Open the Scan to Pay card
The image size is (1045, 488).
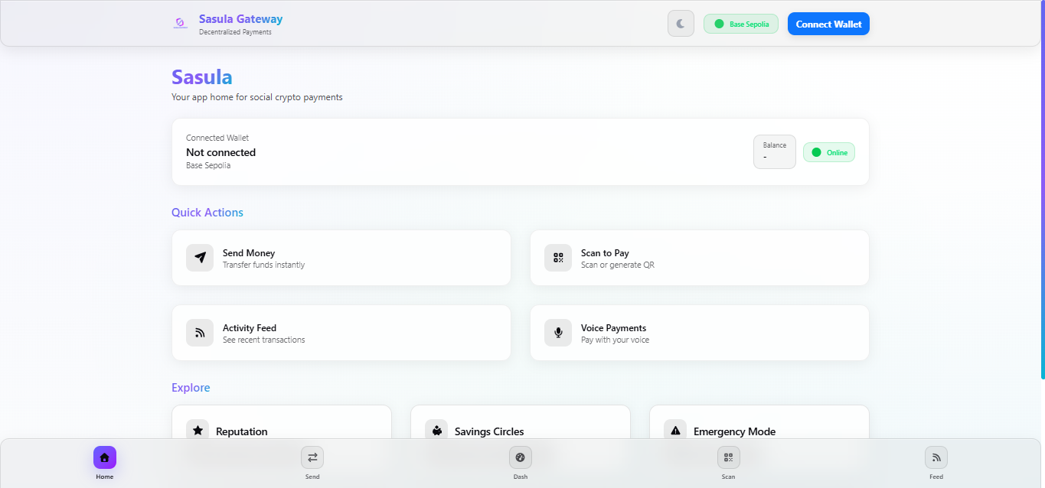[700, 258]
